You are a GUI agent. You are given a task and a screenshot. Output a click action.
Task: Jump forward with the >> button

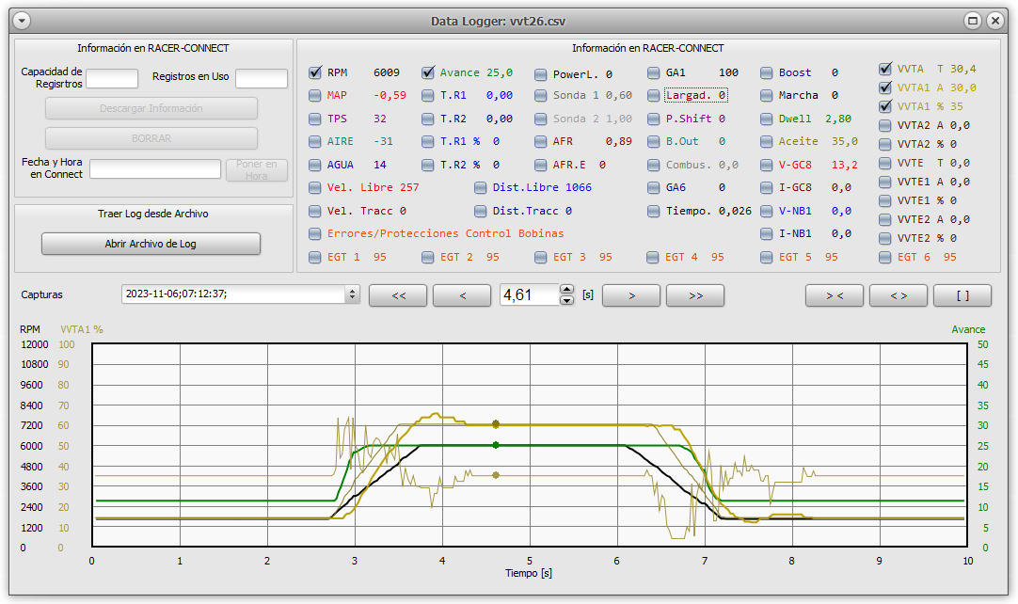pos(695,295)
